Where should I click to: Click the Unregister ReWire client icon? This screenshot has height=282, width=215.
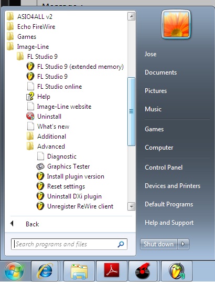coord(40,206)
